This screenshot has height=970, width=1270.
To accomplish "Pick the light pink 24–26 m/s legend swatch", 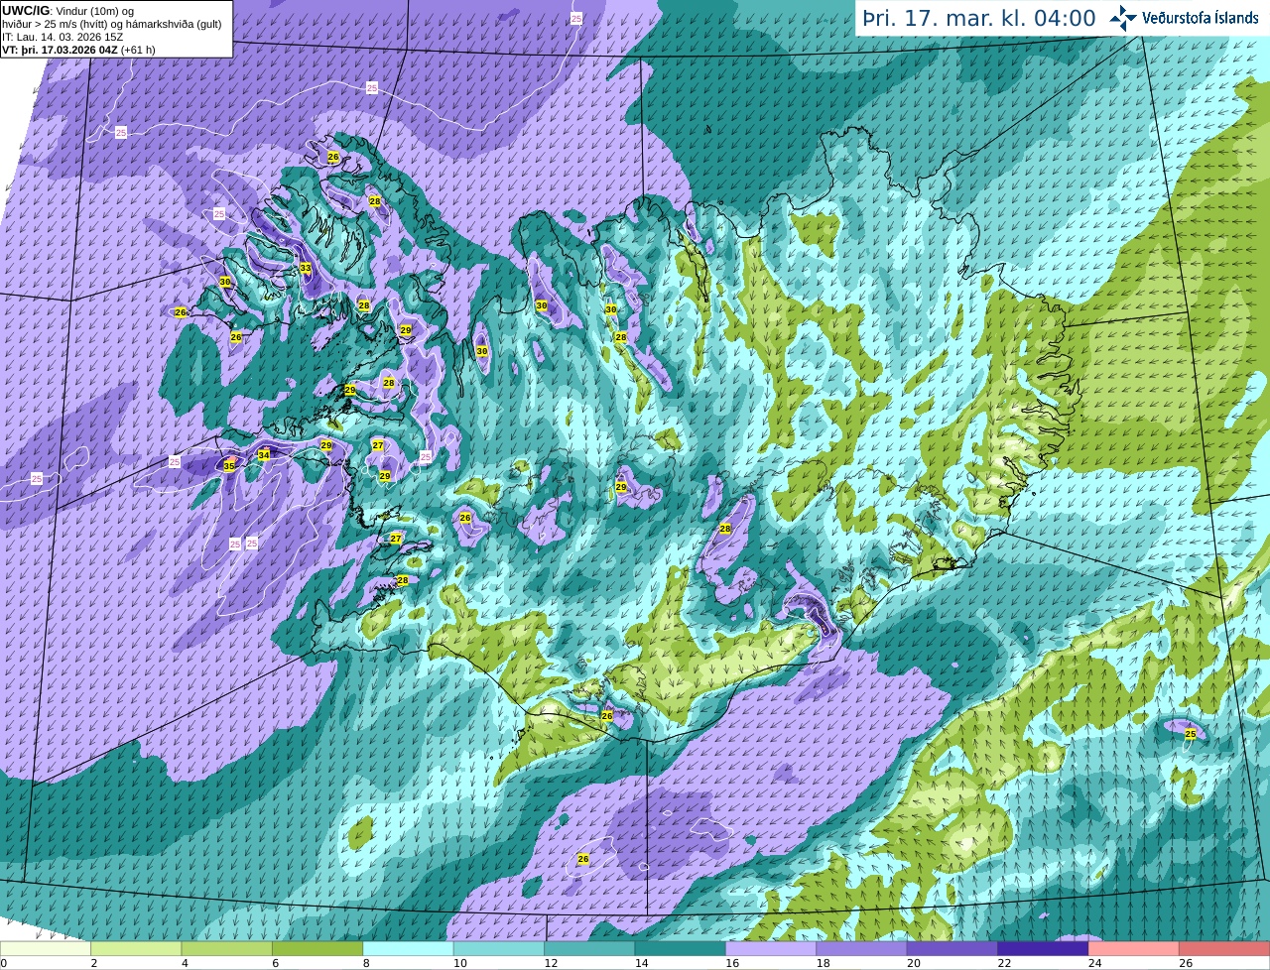I will [1134, 948].
